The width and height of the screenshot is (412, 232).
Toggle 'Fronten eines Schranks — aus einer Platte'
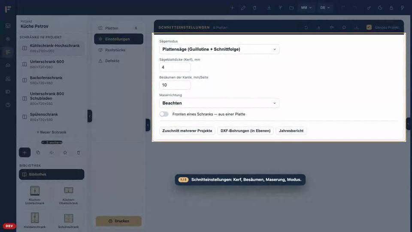click(x=164, y=114)
